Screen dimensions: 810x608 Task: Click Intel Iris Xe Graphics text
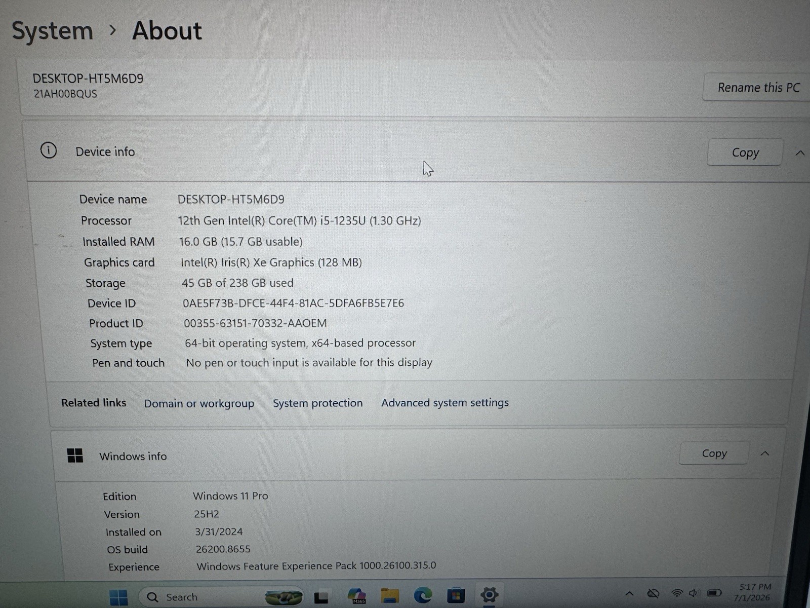(x=271, y=262)
